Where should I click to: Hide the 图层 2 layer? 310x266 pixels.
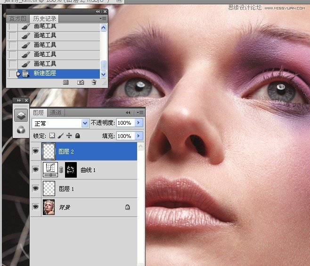click(x=35, y=151)
